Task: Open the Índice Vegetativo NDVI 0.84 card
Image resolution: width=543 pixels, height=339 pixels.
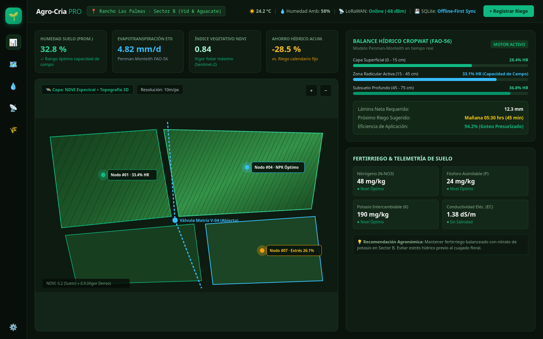Action: click(225, 51)
